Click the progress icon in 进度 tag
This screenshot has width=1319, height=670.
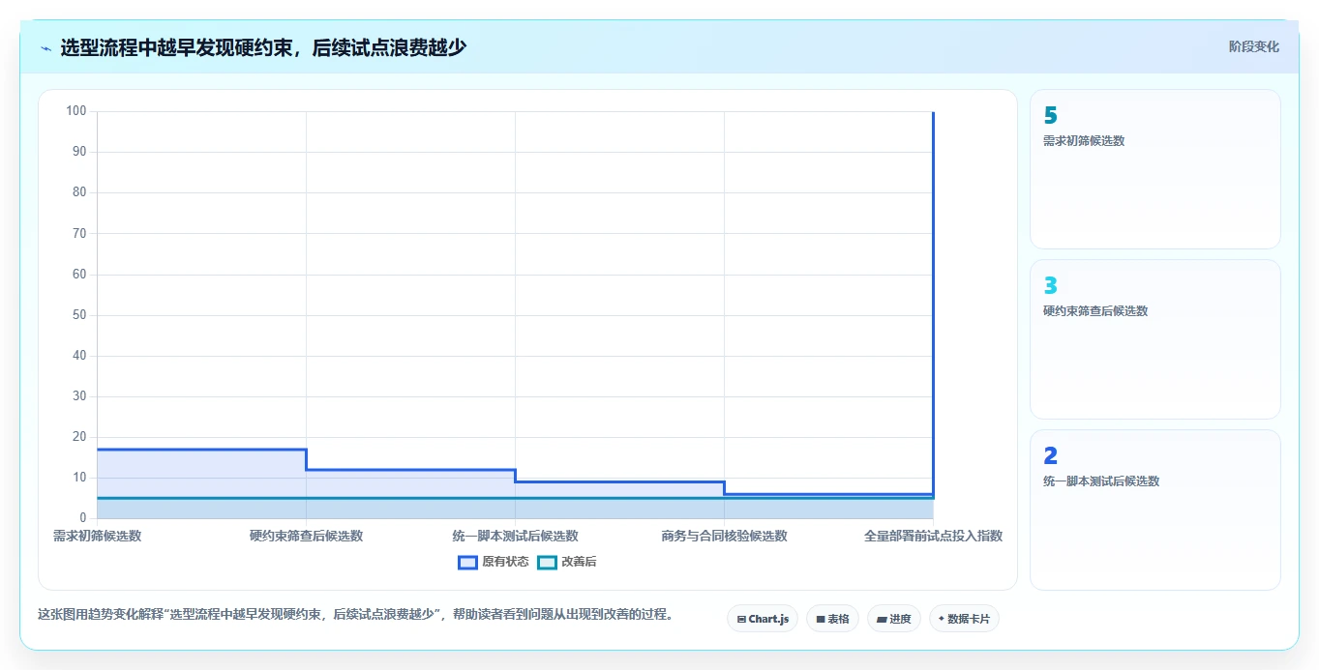pos(882,619)
